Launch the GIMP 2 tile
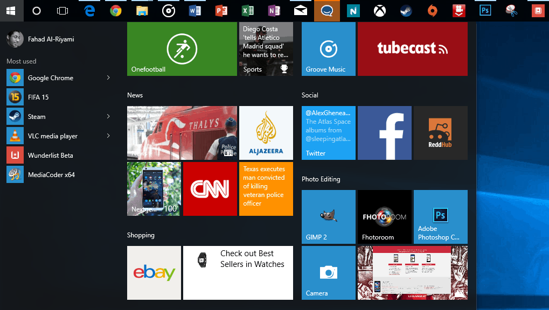 [329, 217]
